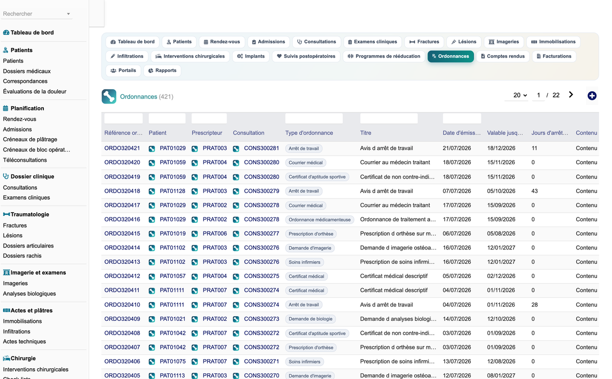
Task: Go to Suivis postopératoires tab
Action: 306,56
